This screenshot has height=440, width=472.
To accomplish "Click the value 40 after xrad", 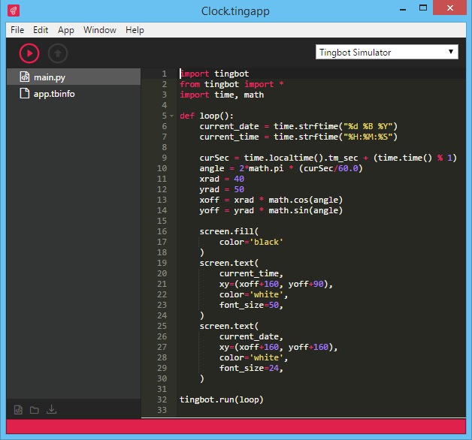I will [239, 179].
